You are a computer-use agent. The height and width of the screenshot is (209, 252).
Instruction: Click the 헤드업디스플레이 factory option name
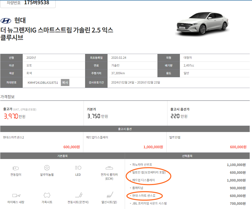point(97,137)
